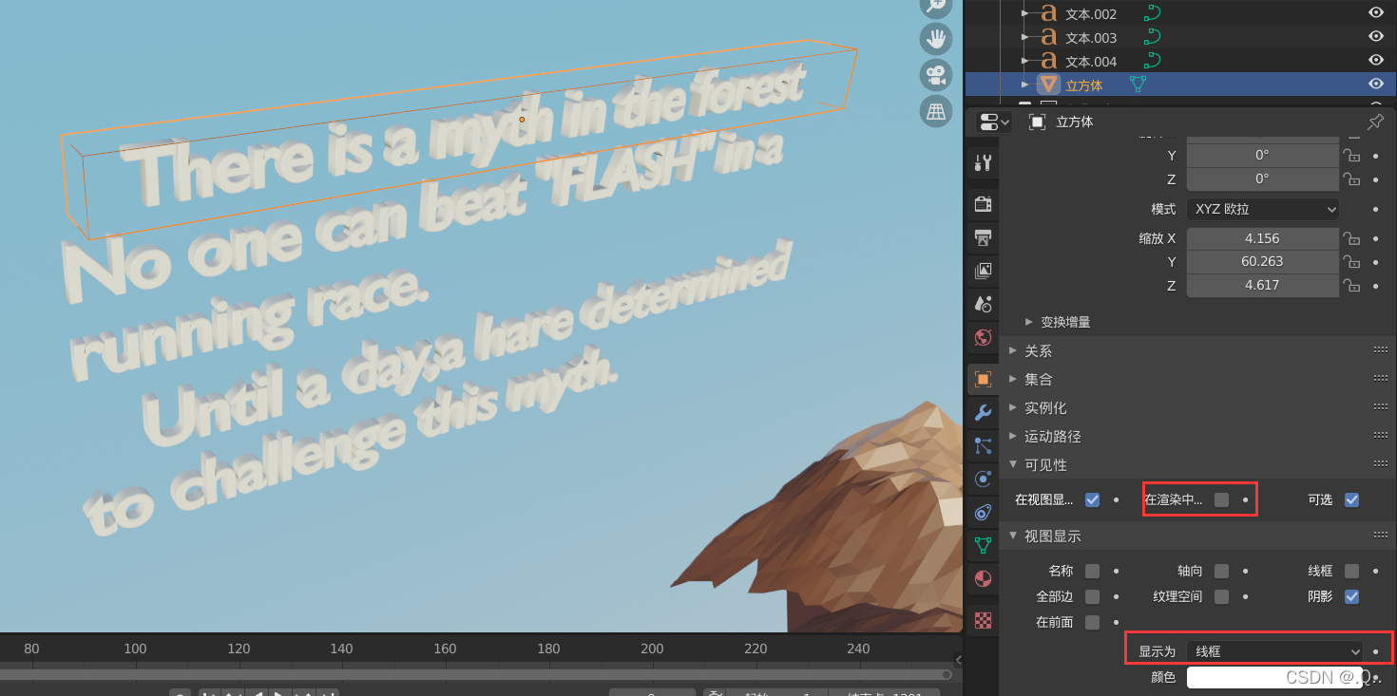Viewport: 1397px width, 696px height.
Task: Click frame 160 on the timeline
Action: tap(445, 649)
